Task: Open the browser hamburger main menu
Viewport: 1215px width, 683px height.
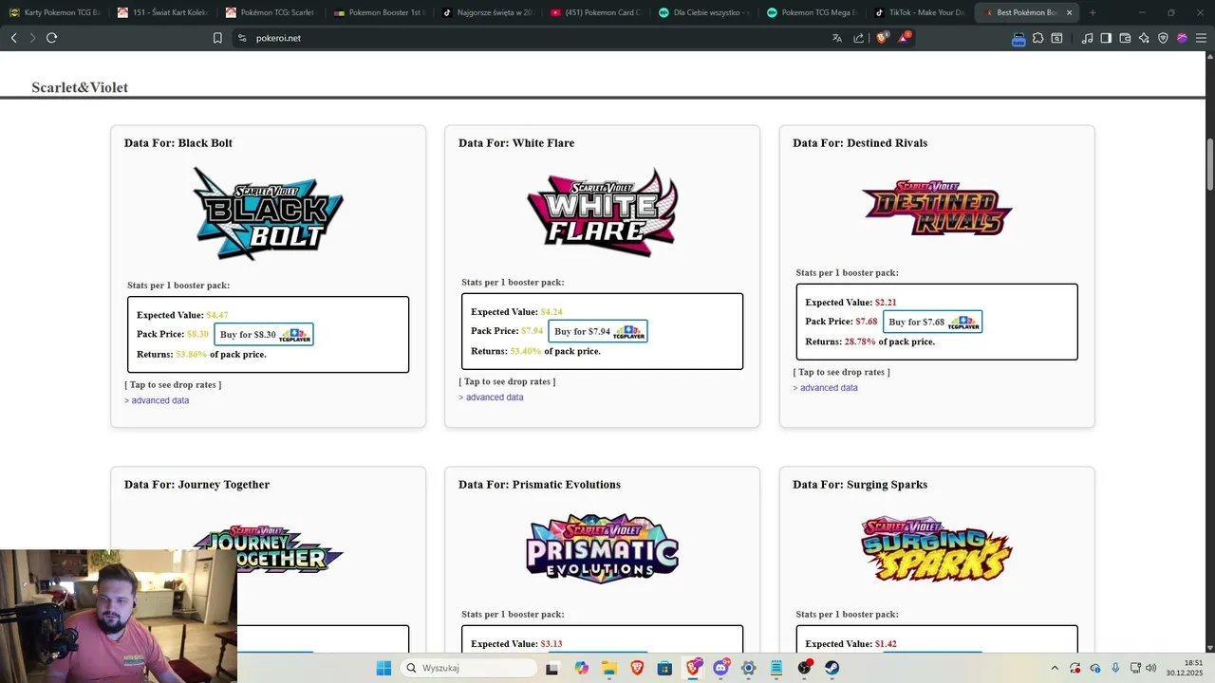Action: (x=1201, y=38)
